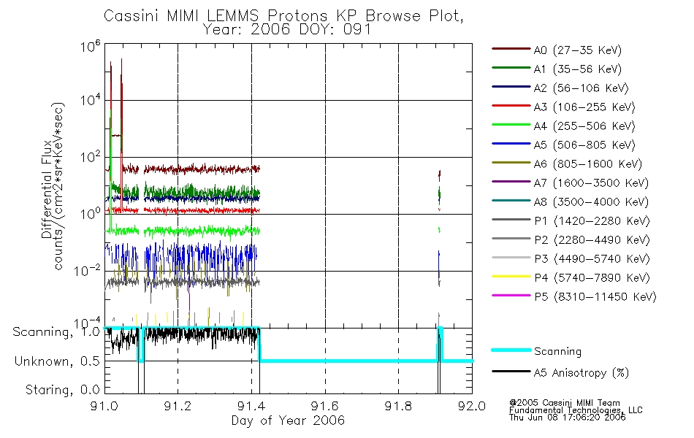This screenshot has height=438, width=694.
Task: Click the A8 (3500-4000 KeV) legend label
Action: coord(591,202)
